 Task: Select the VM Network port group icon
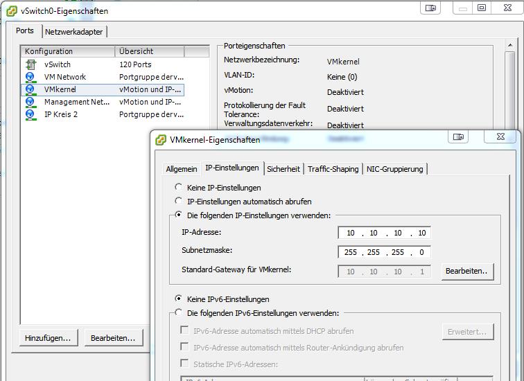point(30,77)
